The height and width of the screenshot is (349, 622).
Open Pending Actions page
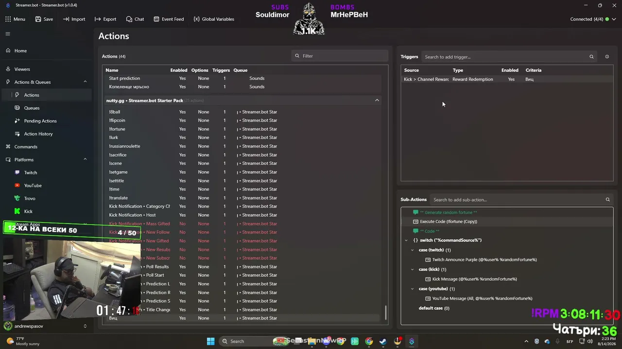[x=40, y=121]
